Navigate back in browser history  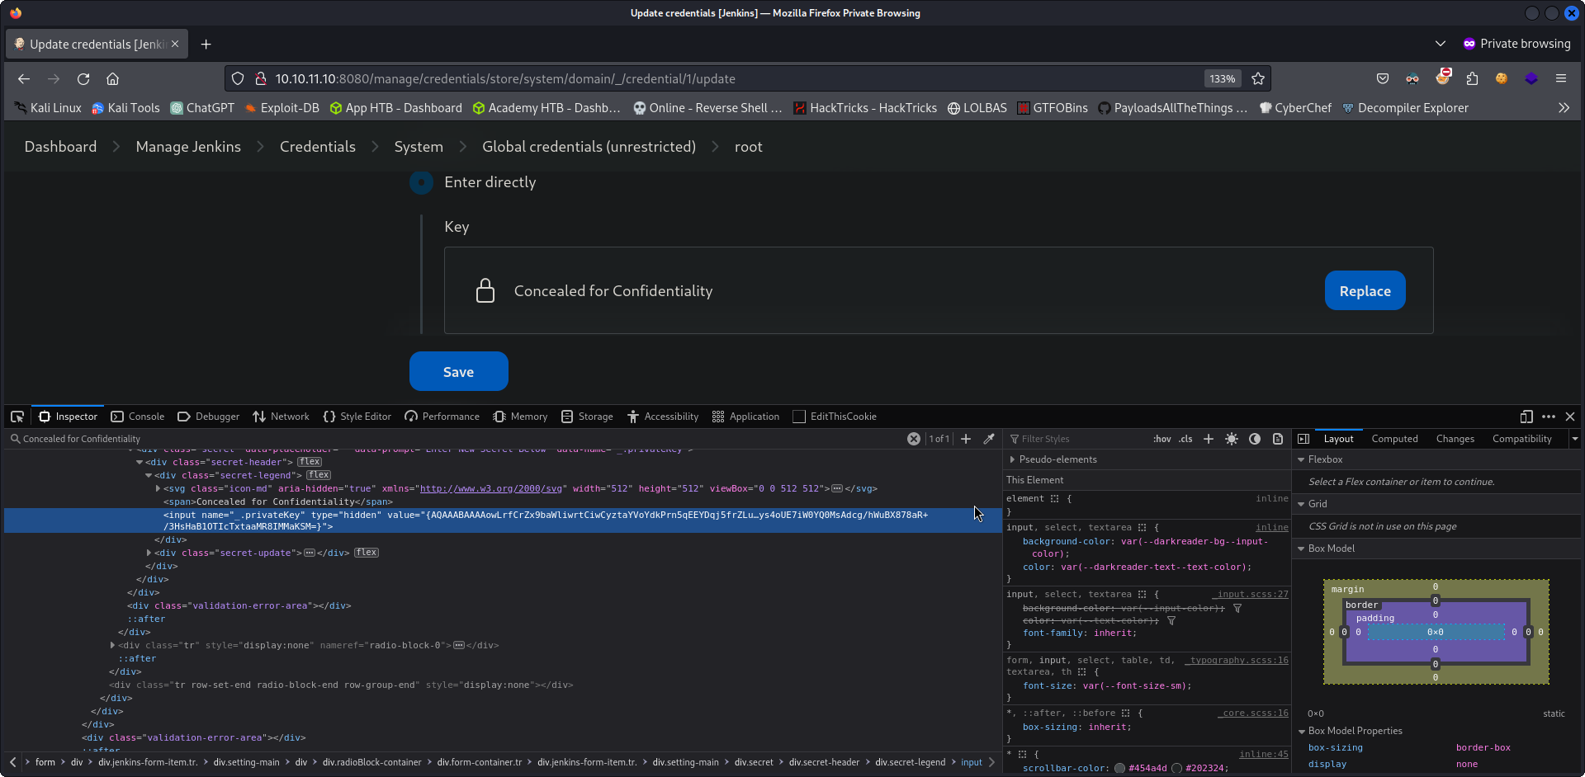point(24,79)
